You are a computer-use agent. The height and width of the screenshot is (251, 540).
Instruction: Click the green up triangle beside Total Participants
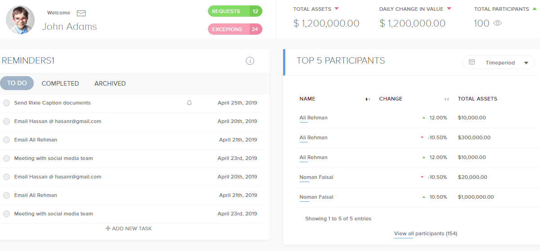pyautogui.click(x=535, y=9)
